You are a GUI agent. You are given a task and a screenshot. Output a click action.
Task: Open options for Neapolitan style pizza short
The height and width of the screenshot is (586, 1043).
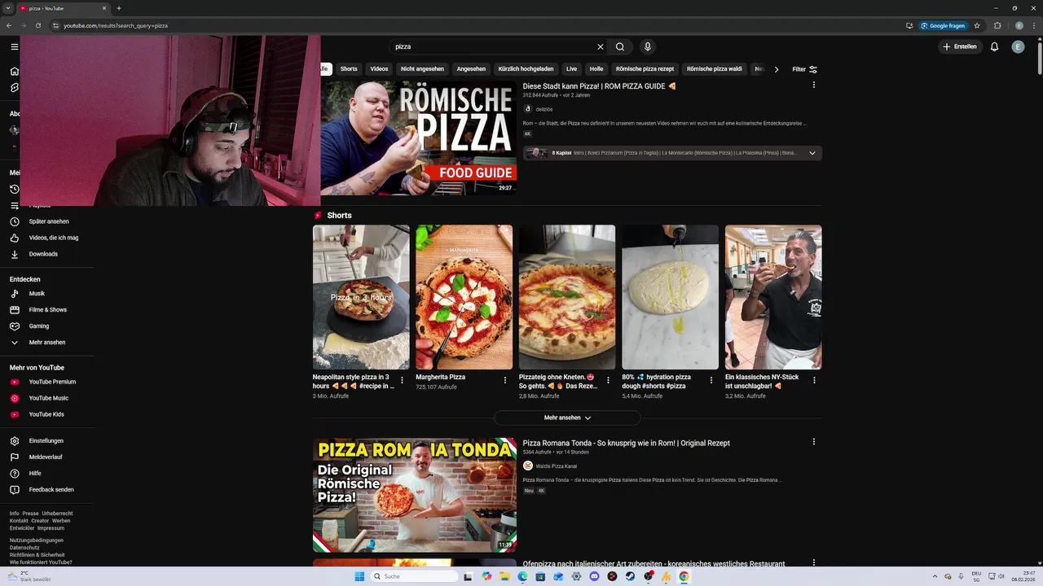[402, 380]
